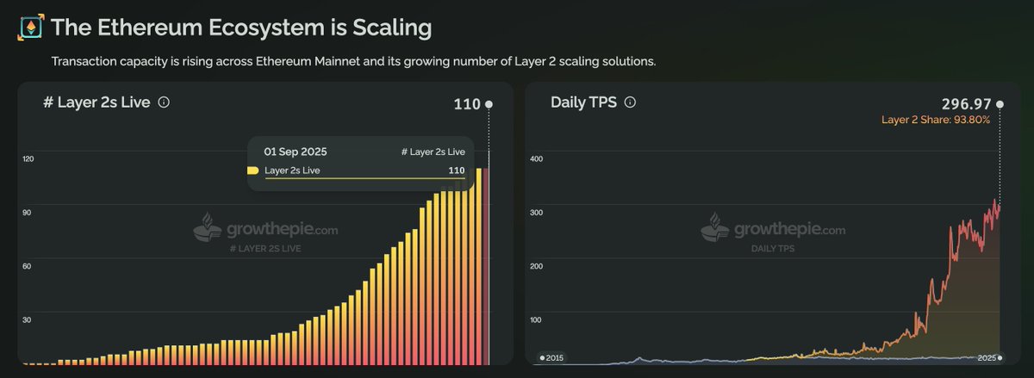This screenshot has height=378, width=1034.
Task: Click the 2025 label on the TPS chart axis
Action: (987, 356)
